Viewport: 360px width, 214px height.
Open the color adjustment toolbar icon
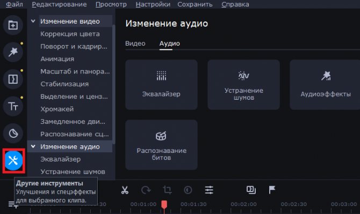pyautogui.click(x=188, y=190)
